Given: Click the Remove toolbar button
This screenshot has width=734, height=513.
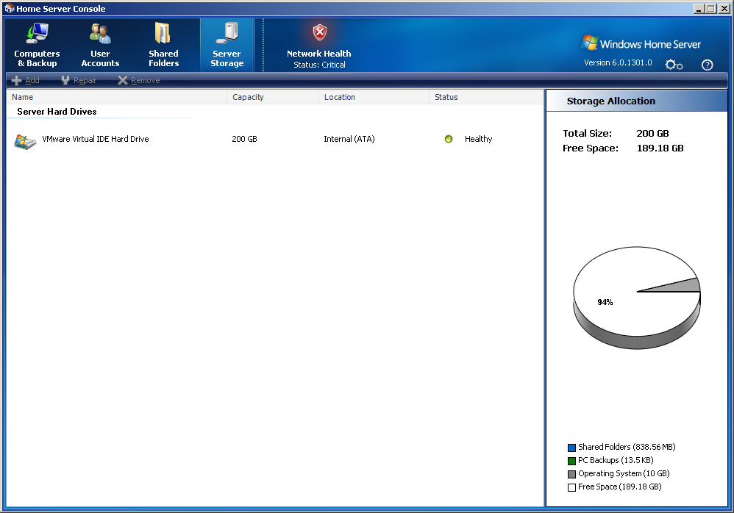Looking at the screenshot, I should click(x=138, y=81).
